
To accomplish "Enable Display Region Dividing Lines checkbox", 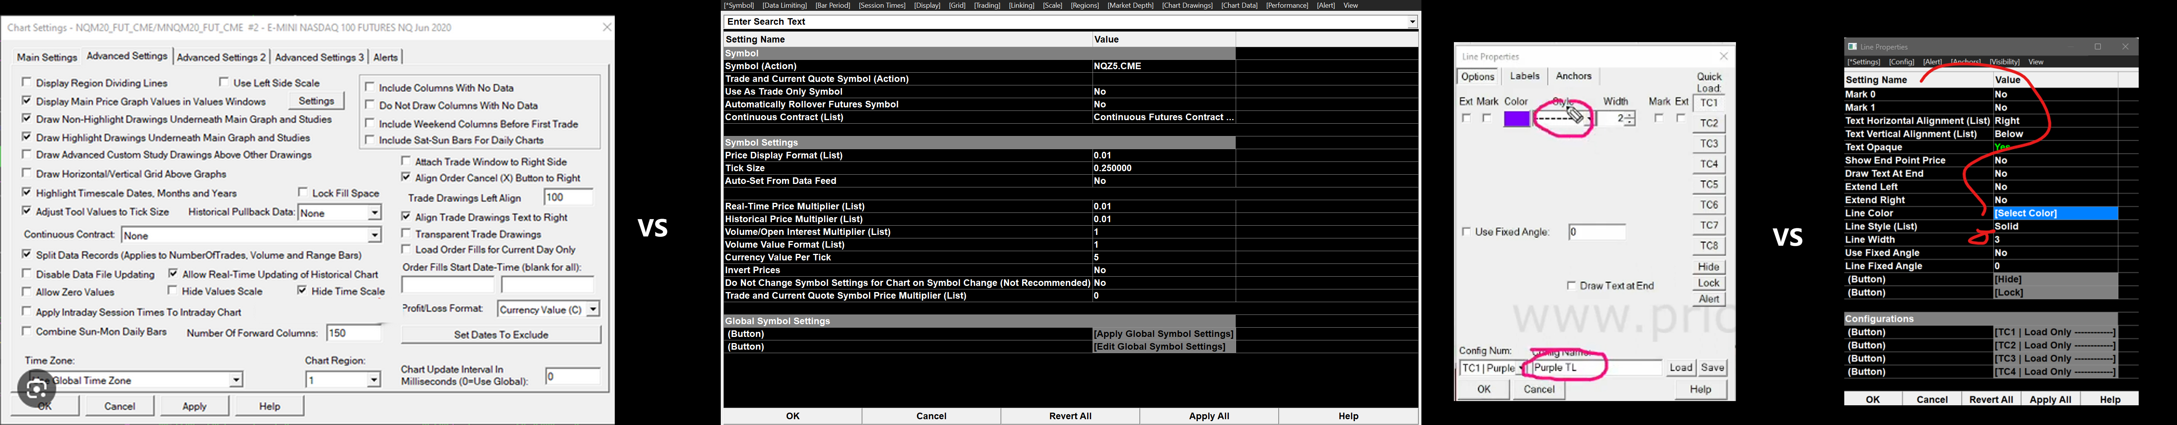I will pos(27,83).
